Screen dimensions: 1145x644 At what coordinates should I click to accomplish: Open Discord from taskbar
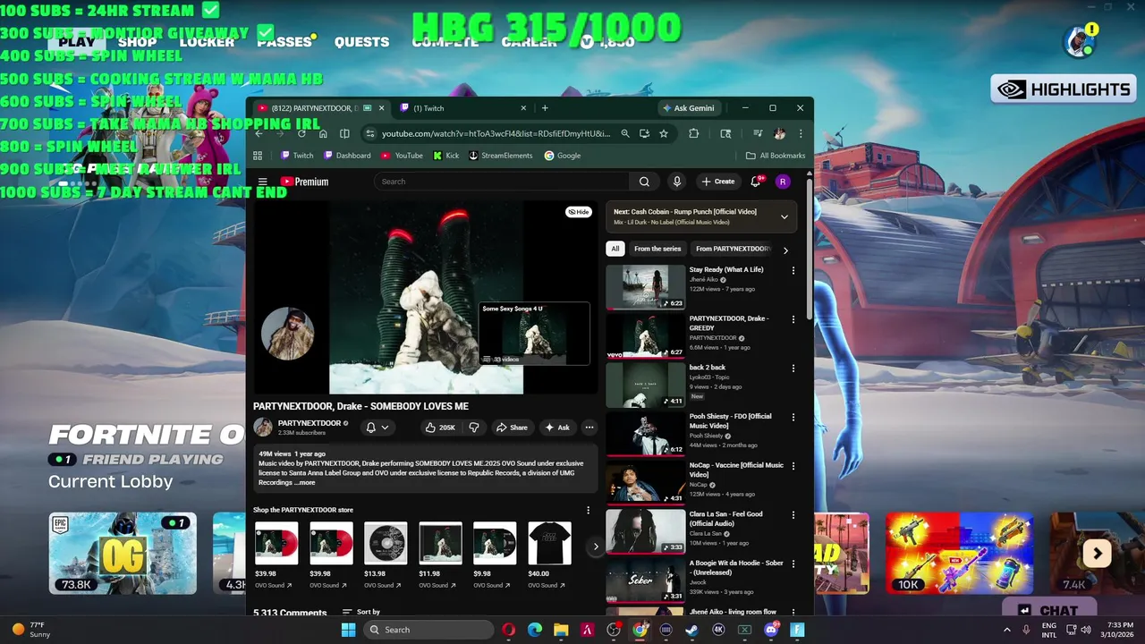[770, 630]
